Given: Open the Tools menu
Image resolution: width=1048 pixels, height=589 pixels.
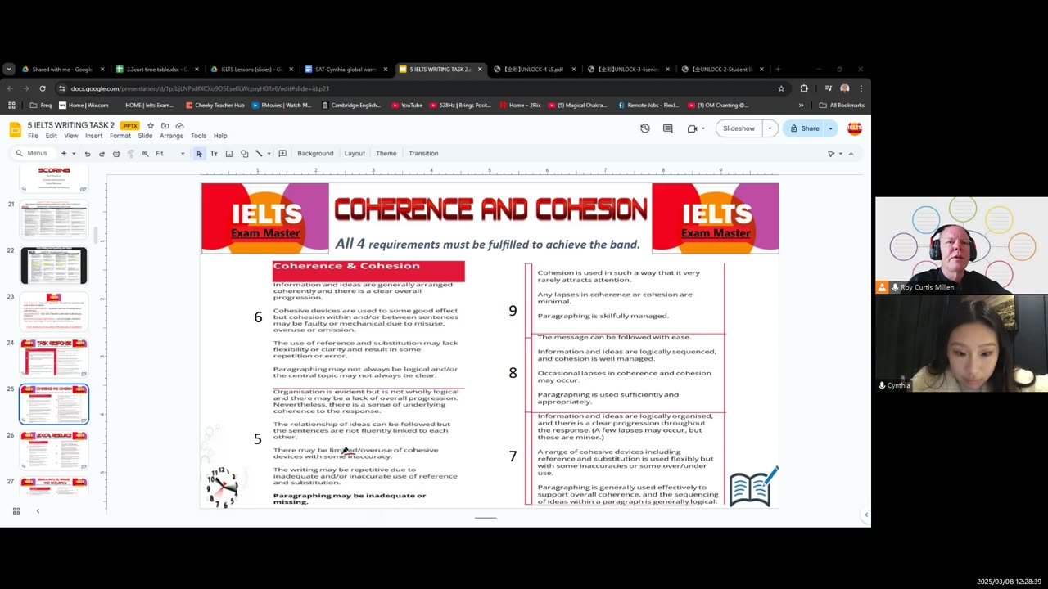Looking at the screenshot, I should coord(198,136).
